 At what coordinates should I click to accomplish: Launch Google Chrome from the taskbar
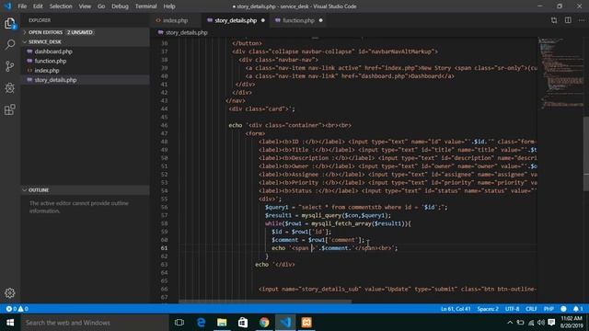coord(264,323)
